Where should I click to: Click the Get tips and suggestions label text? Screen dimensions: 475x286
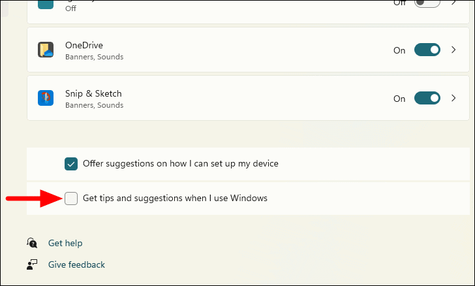click(175, 198)
